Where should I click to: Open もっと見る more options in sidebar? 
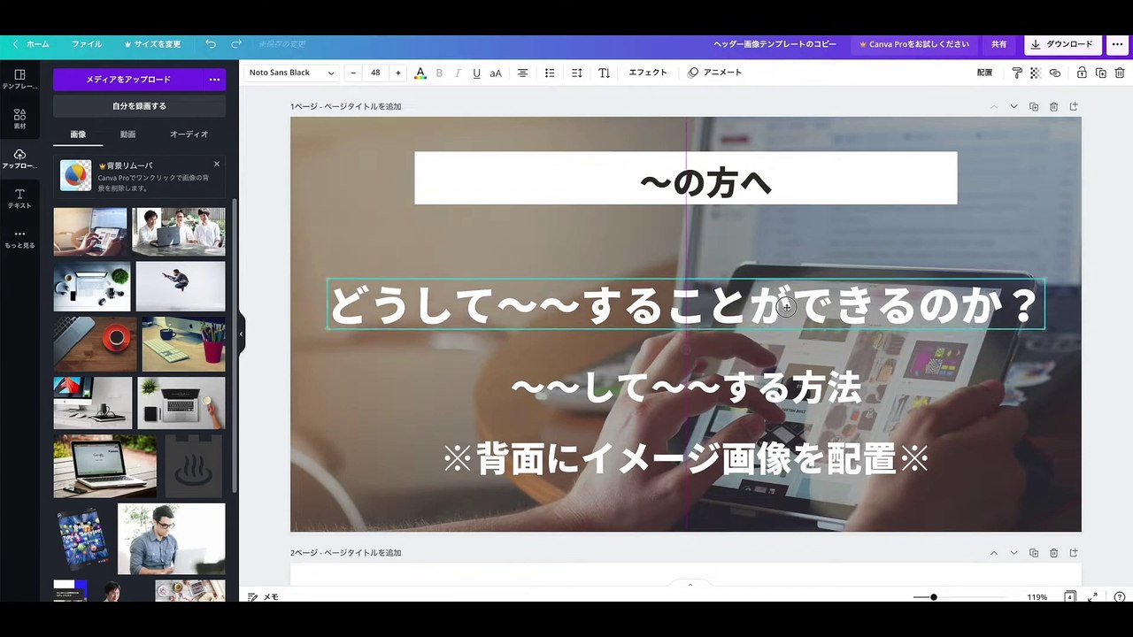19,238
